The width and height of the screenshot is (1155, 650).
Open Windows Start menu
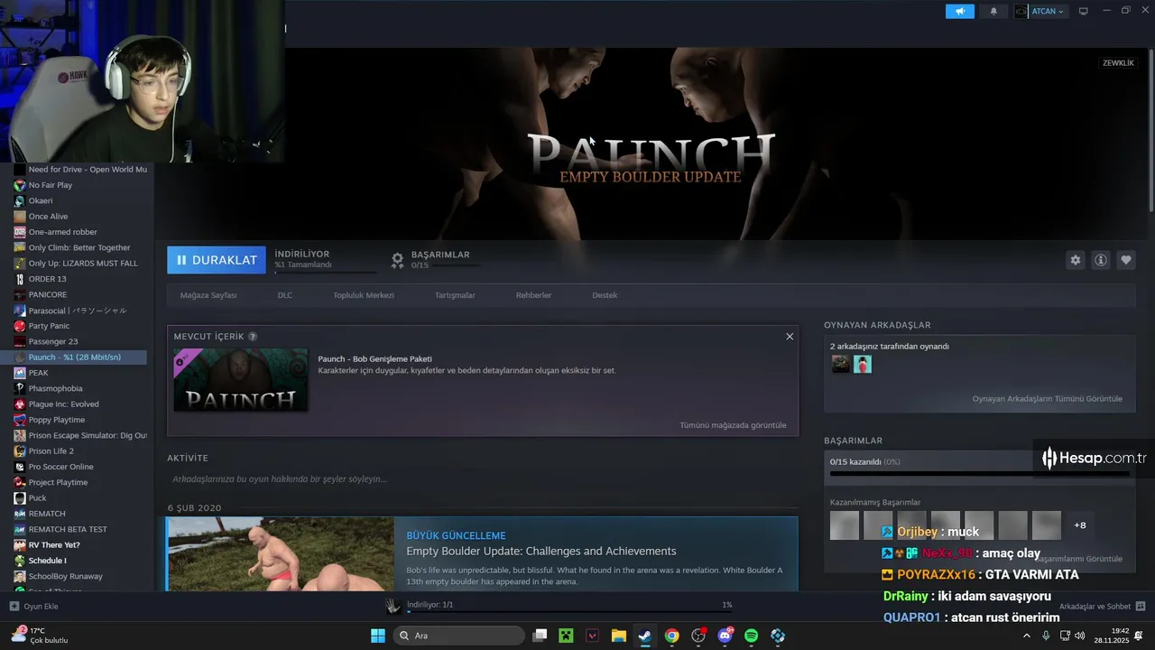(378, 636)
